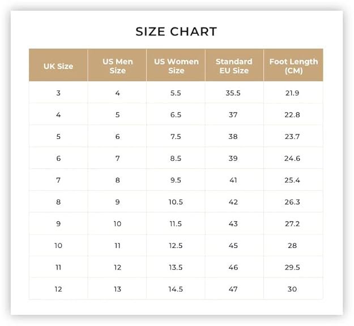This screenshot has width=354, height=326.
Task: Click the Standard EU Size header
Action: (x=234, y=66)
